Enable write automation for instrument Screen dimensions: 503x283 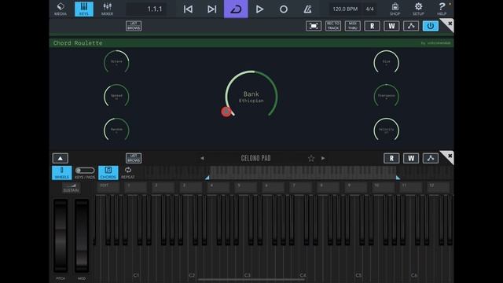[x=411, y=158]
